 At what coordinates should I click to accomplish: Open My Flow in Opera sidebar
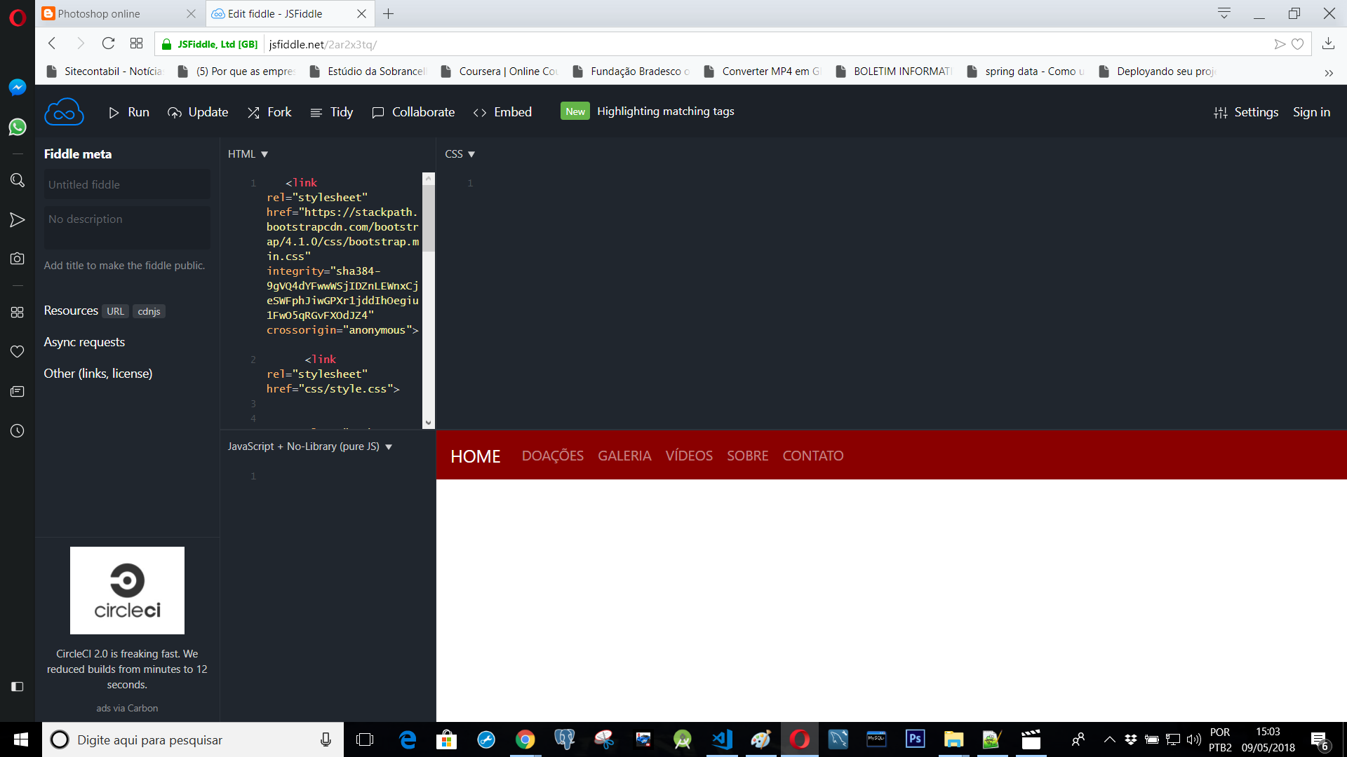coord(18,220)
